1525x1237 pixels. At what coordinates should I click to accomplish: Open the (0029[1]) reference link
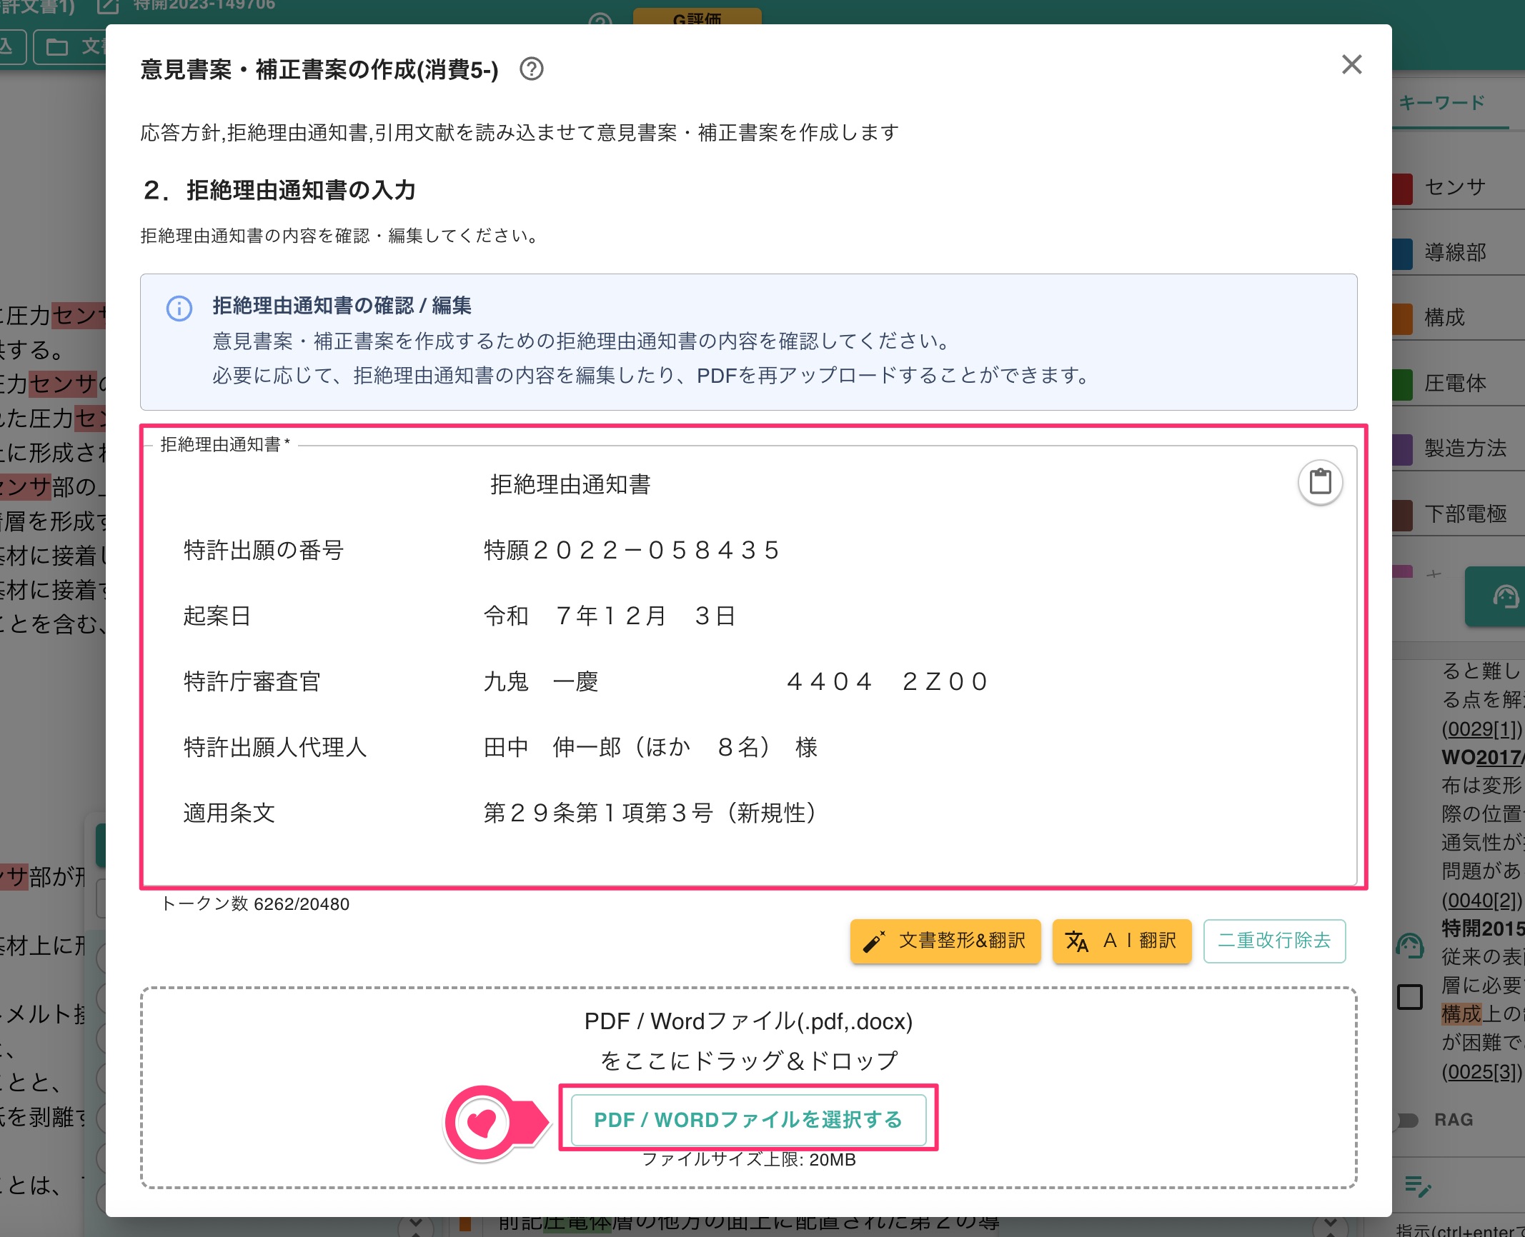[1482, 728]
